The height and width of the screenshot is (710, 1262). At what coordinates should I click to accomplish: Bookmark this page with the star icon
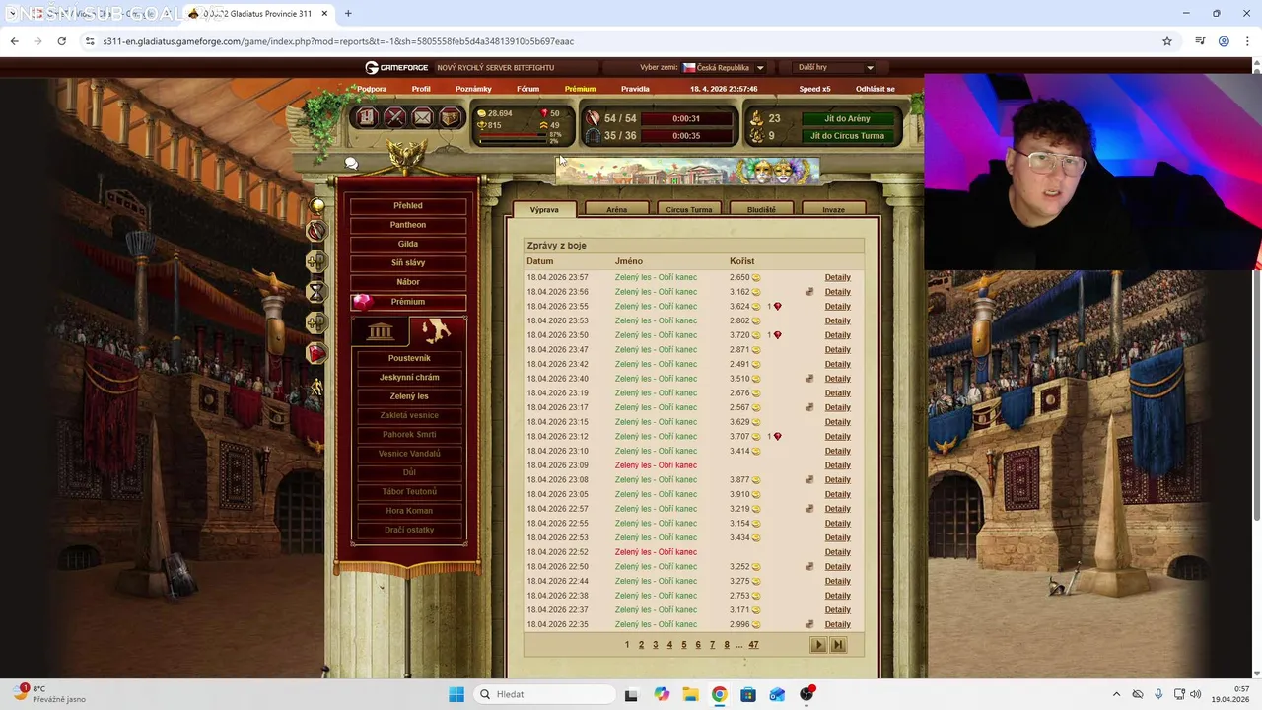click(x=1167, y=41)
